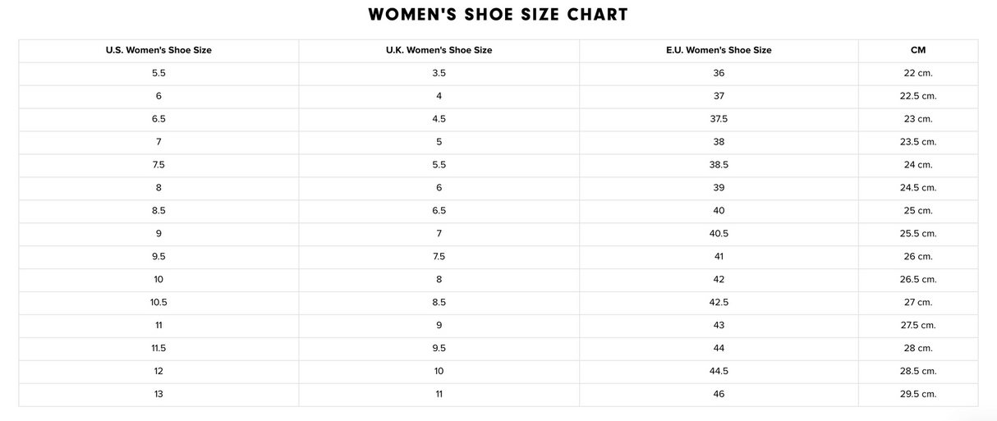Select the 24.5 cm. cell
Screen dimensions: 997x421
click(918, 188)
